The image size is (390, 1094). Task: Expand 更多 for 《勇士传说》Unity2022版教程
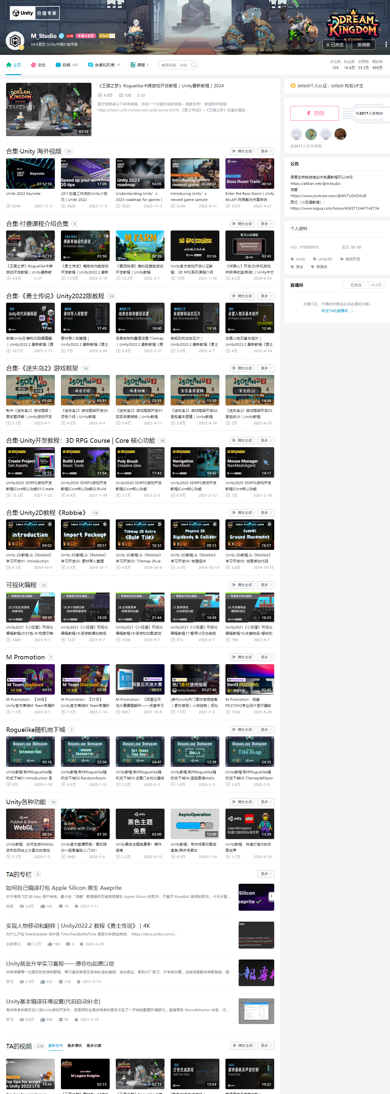pyautogui.click(x=266, y=296)
